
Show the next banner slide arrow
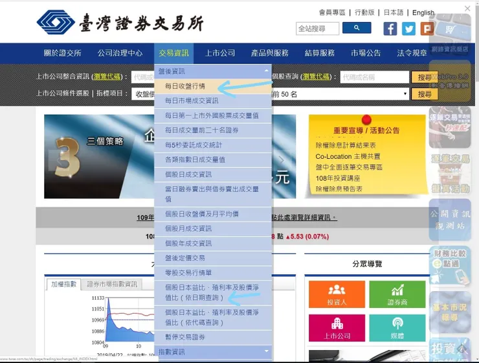click(x=282, y=160)
